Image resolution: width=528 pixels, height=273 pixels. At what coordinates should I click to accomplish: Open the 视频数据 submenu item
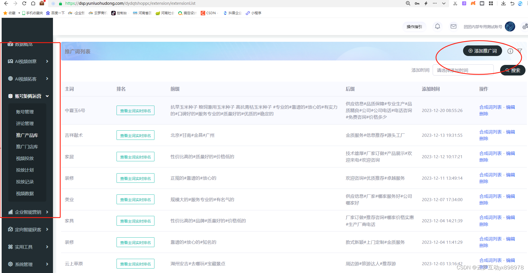point(25,193)
